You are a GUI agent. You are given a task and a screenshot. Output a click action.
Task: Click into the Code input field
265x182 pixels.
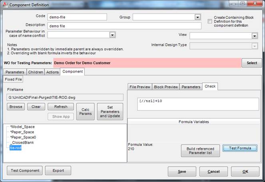tap(77, 17)
